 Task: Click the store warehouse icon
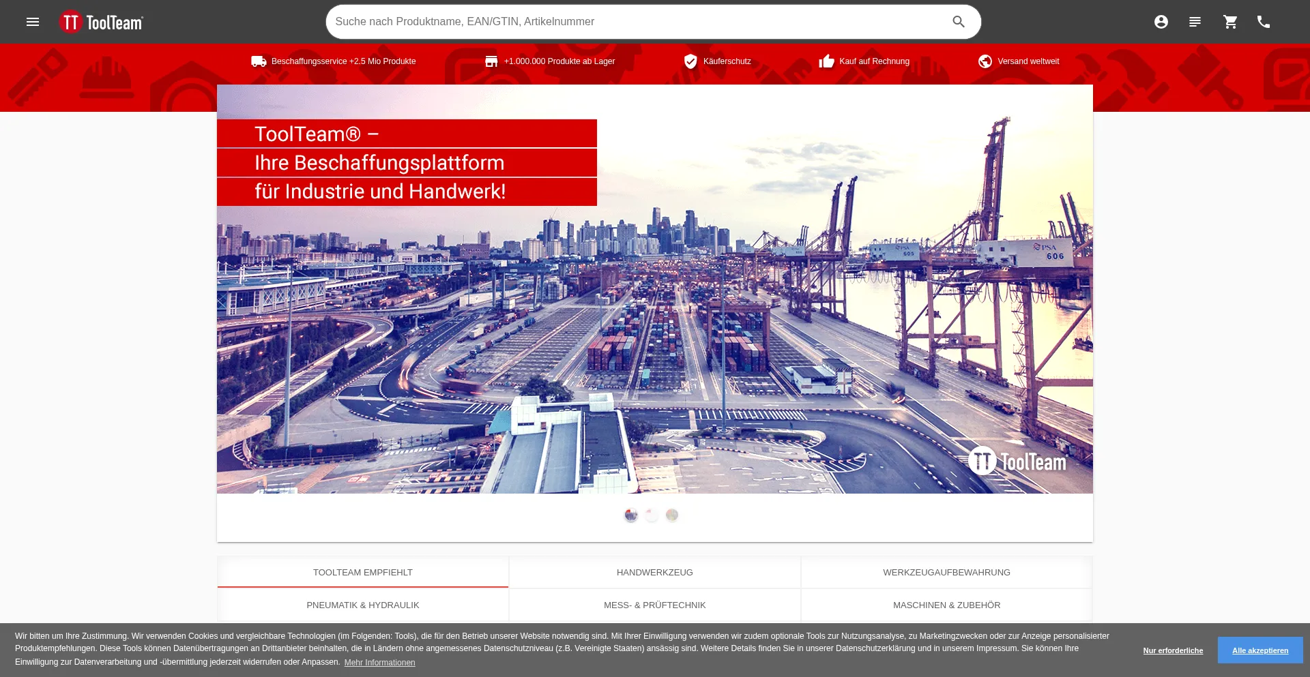(x=491, y=61)
